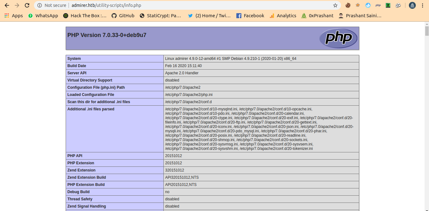Bookmark this page with the star icon

tap(335, 5)
